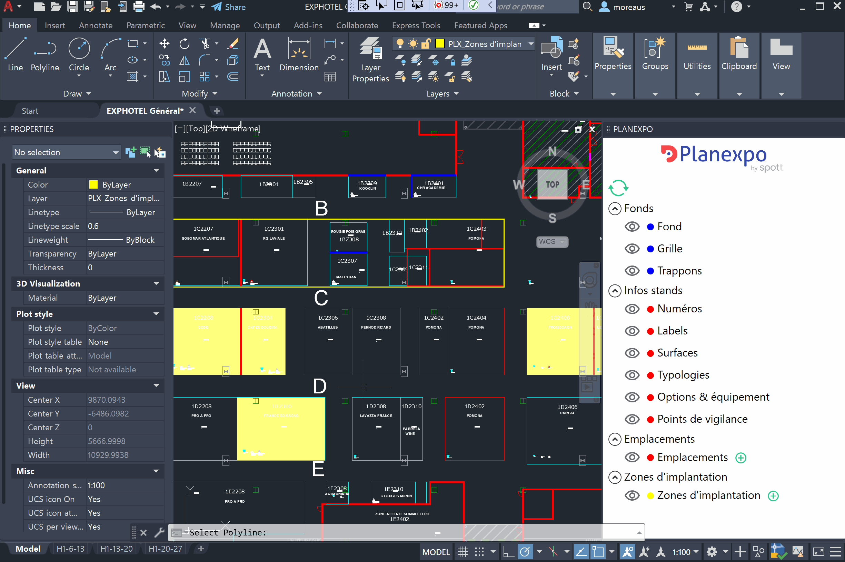Toggle visibility of Points de vigilance
The image size is (845, 562).
tap(632, 419)
